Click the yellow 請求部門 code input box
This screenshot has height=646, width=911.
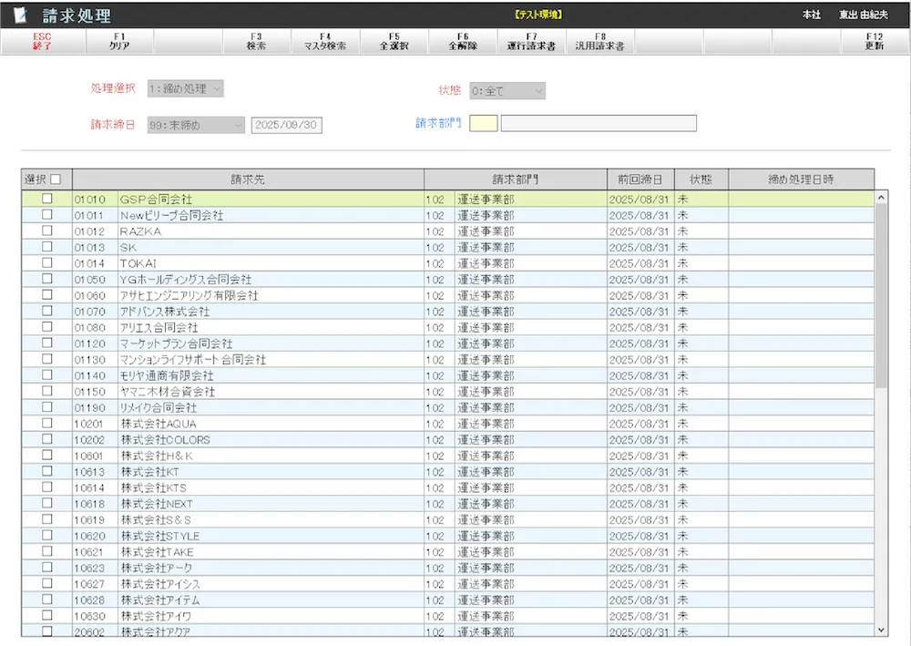click(483, 123)
